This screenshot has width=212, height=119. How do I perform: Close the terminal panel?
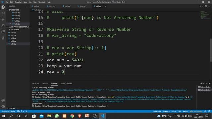click(x=209, y=84)
